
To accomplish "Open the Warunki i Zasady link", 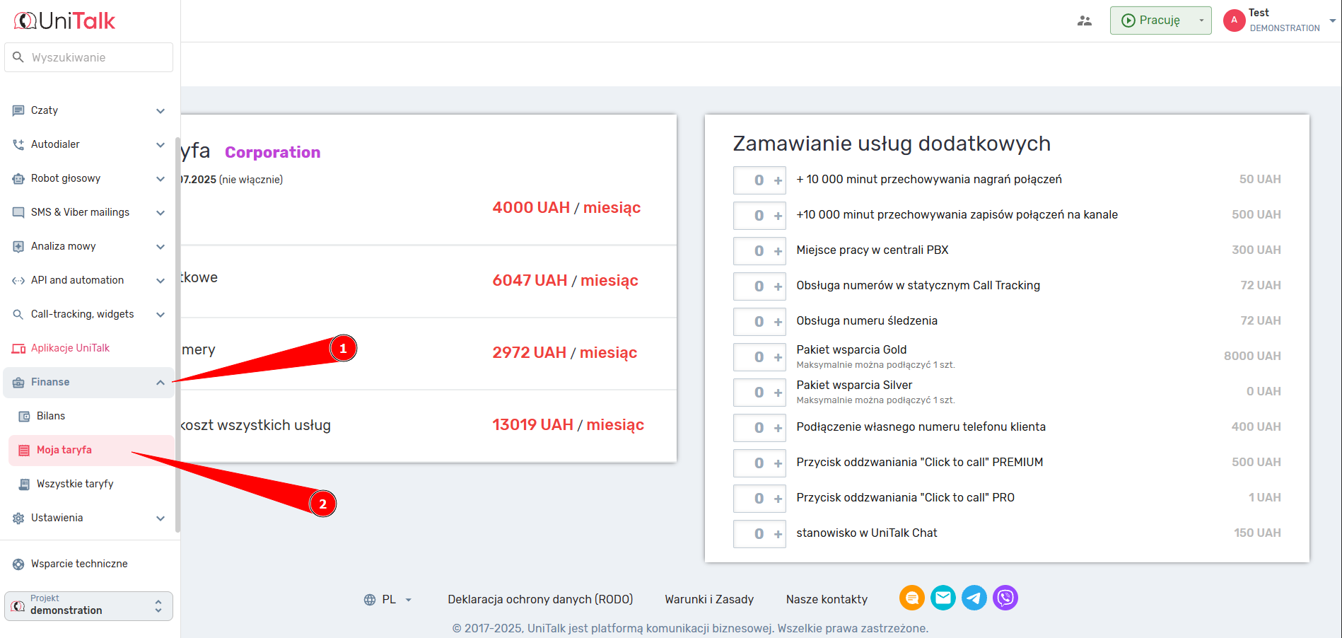I will 708,600.
